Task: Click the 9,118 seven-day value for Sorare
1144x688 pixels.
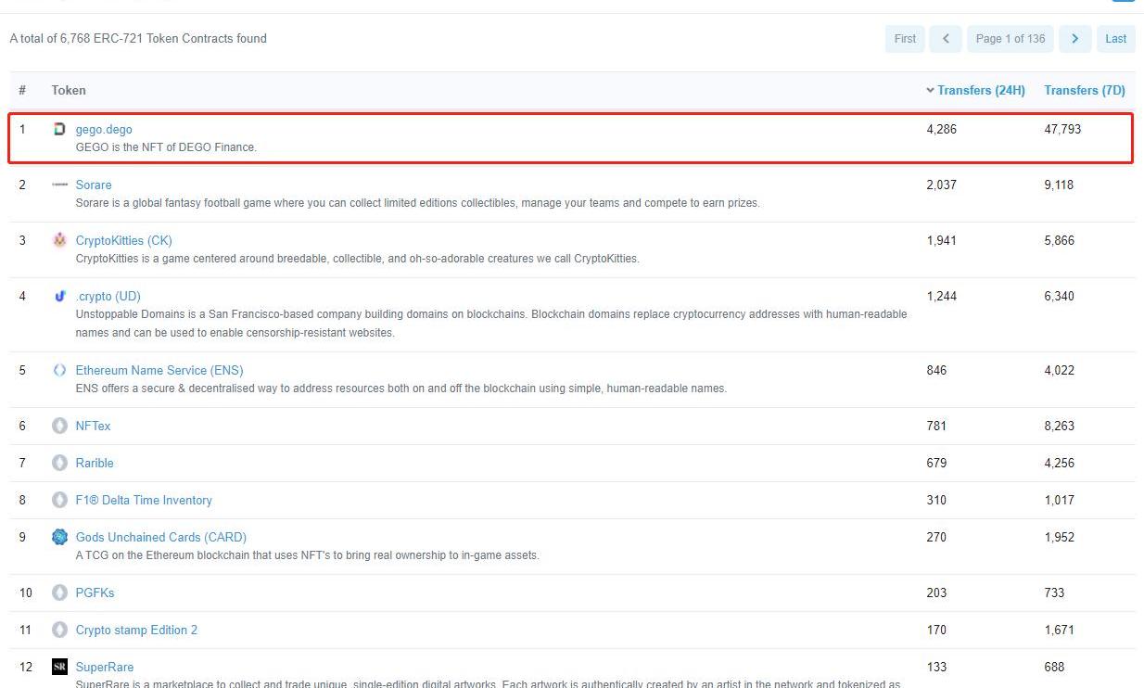Action: click(1059, 185)
